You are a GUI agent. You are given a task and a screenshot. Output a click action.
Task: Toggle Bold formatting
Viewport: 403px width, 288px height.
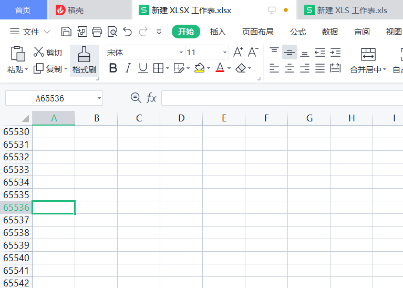click(112, 68)
